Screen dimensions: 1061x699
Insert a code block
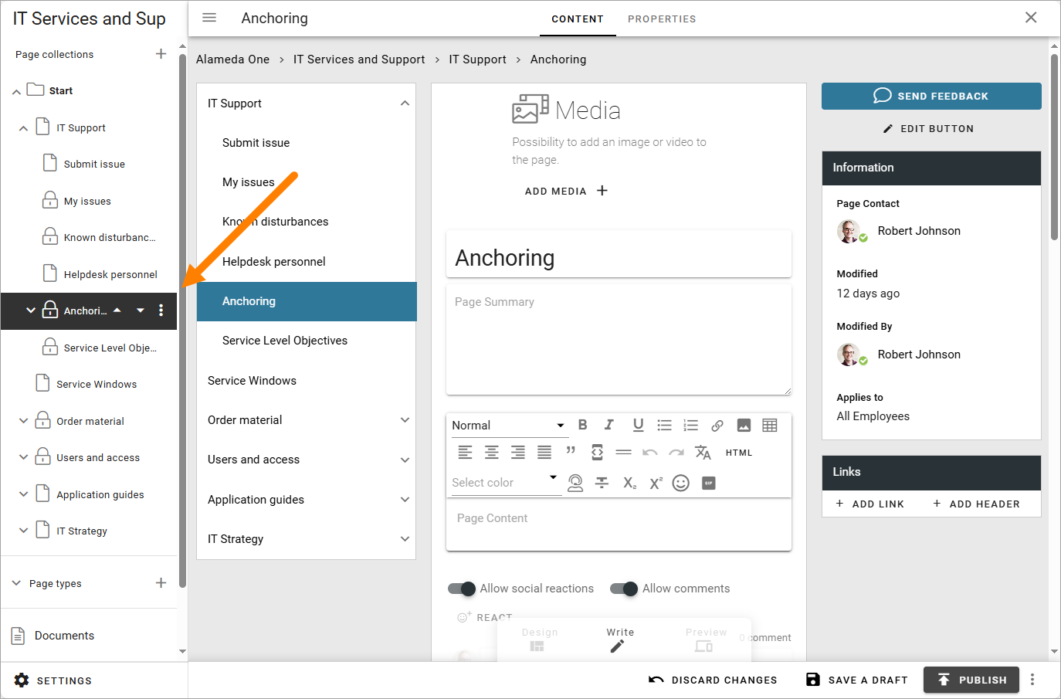click(597, 453)
